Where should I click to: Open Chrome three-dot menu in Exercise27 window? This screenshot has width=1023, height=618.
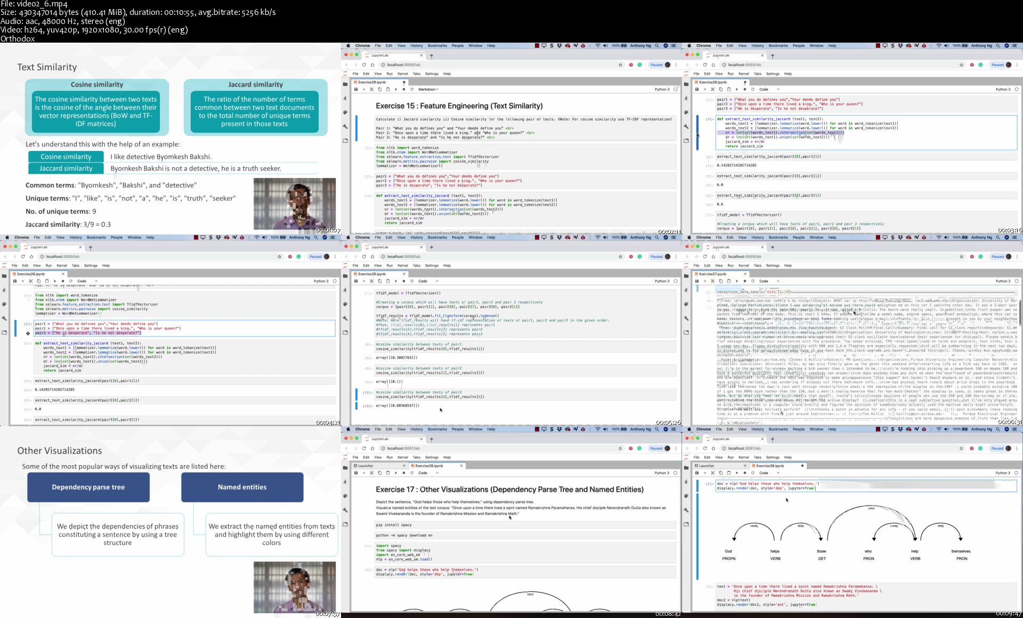[1017, 257]
